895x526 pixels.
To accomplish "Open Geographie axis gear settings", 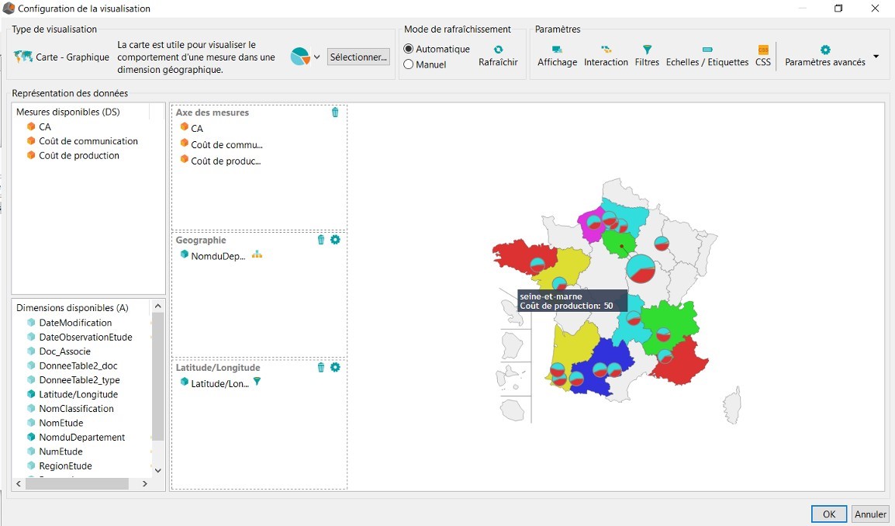I will 335,240.
